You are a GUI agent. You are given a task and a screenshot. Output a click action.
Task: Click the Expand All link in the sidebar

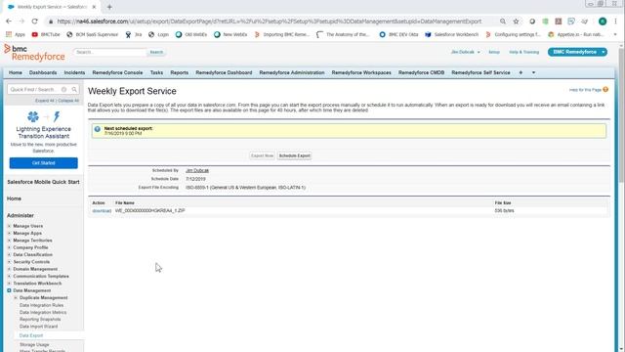pos(45,101)
